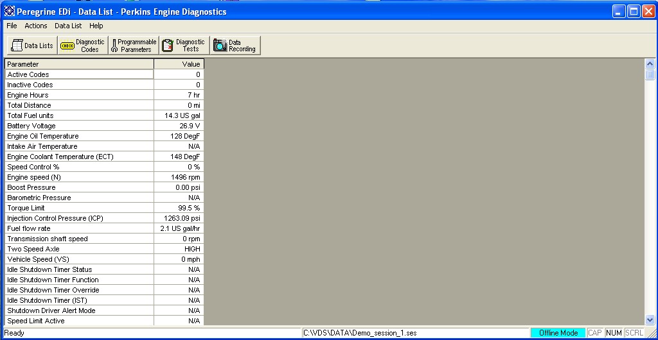Select the Battery Voltage parameter
This screenshot has width=658, height=340.
[79, 126]
